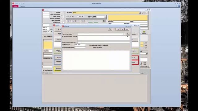198x111 pixels.
Task: Expand the Группа расходов dropdown in Затраты
Action: [x=124, y=34]
